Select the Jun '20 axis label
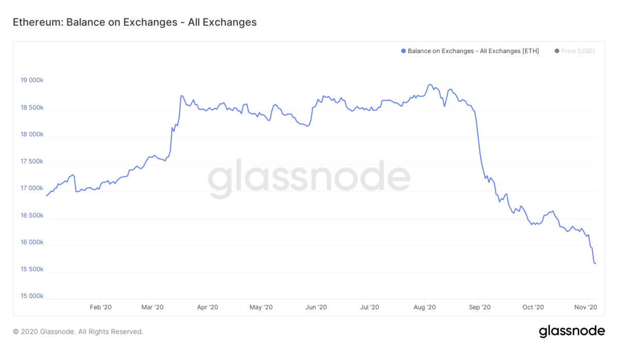Screen dimensions: 618x347 click(316, 307)
